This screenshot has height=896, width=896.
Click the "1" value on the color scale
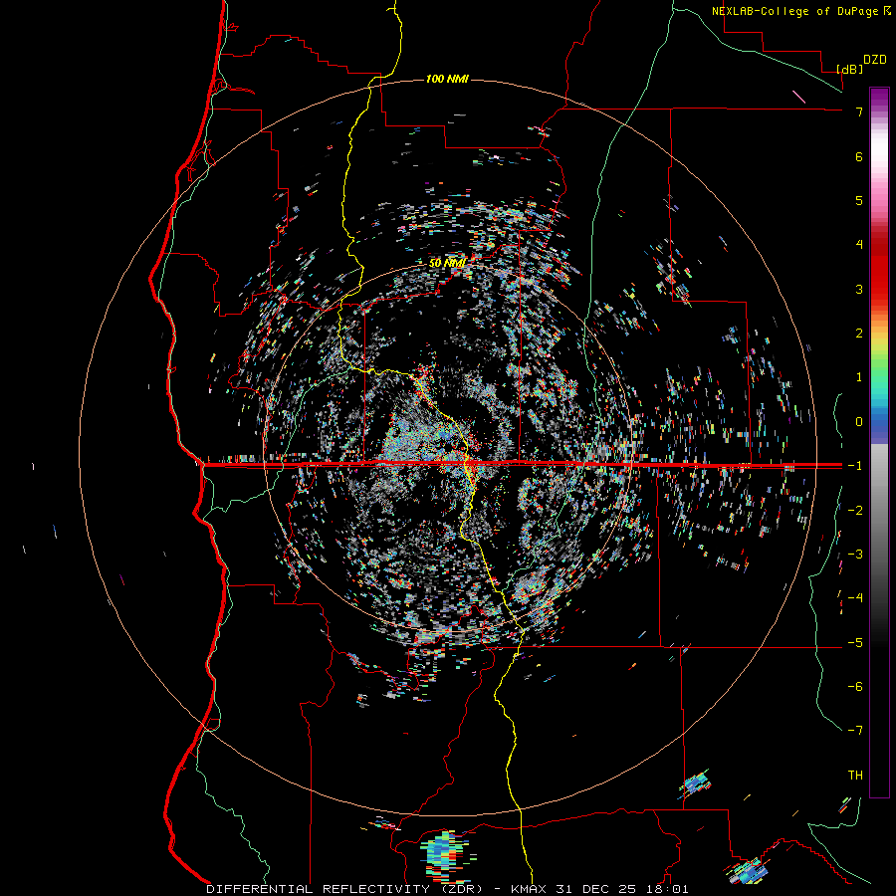pos(859,377)
